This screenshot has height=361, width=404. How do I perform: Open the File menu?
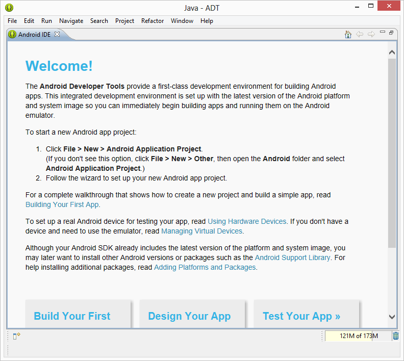[x=12, y=21]
